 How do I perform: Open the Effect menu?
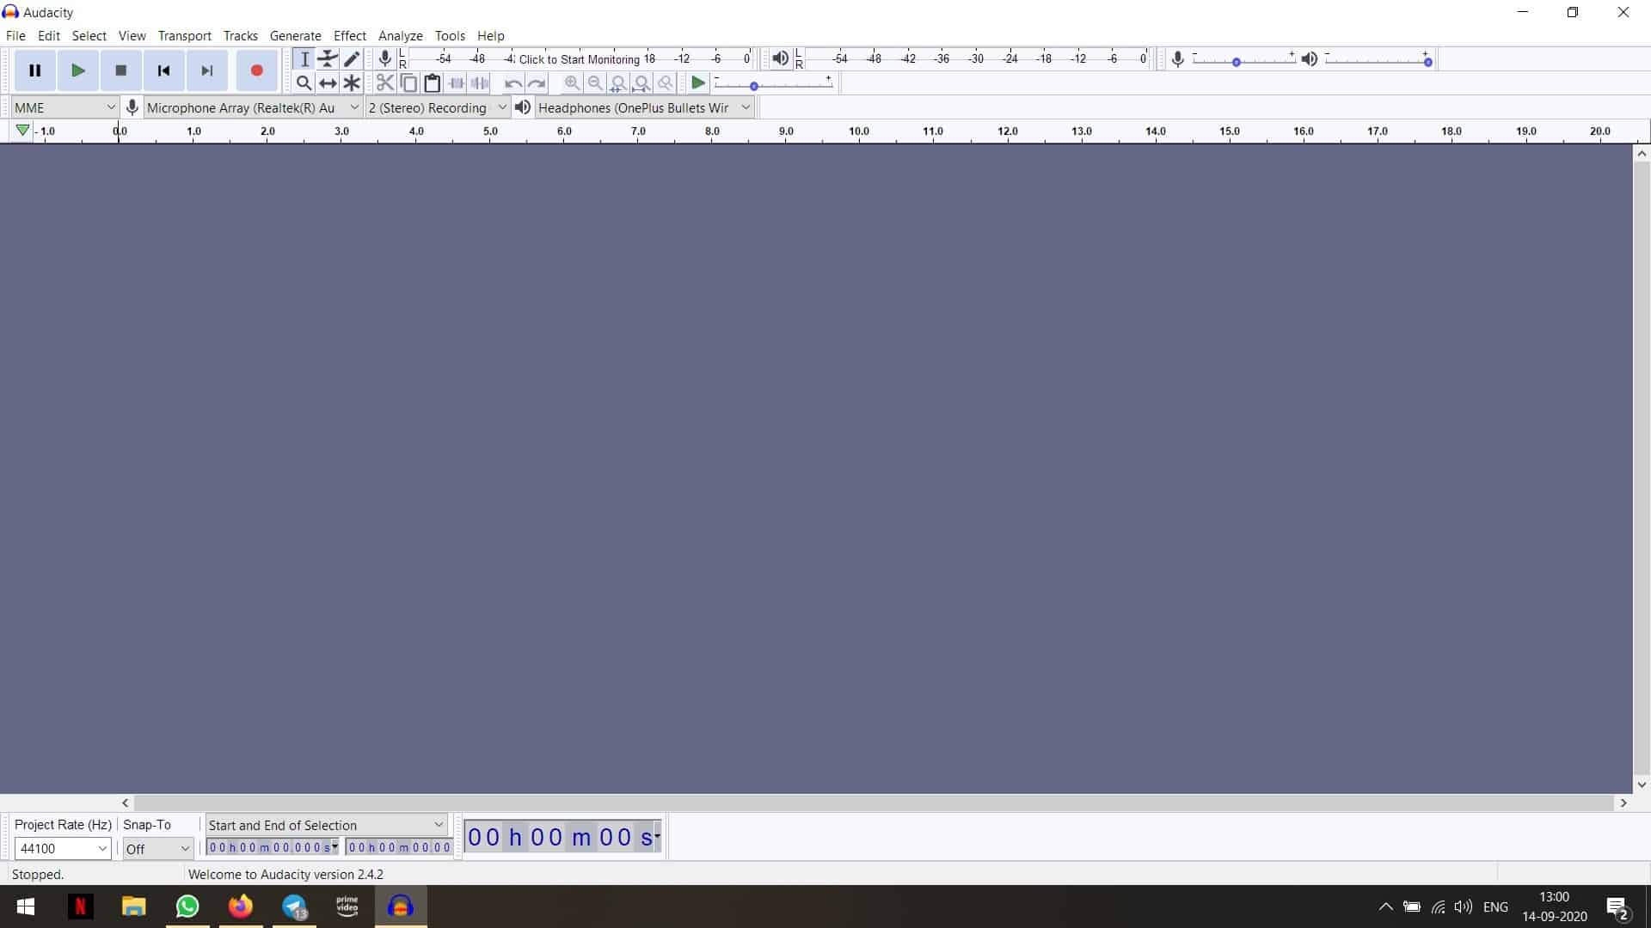(349, 36)
